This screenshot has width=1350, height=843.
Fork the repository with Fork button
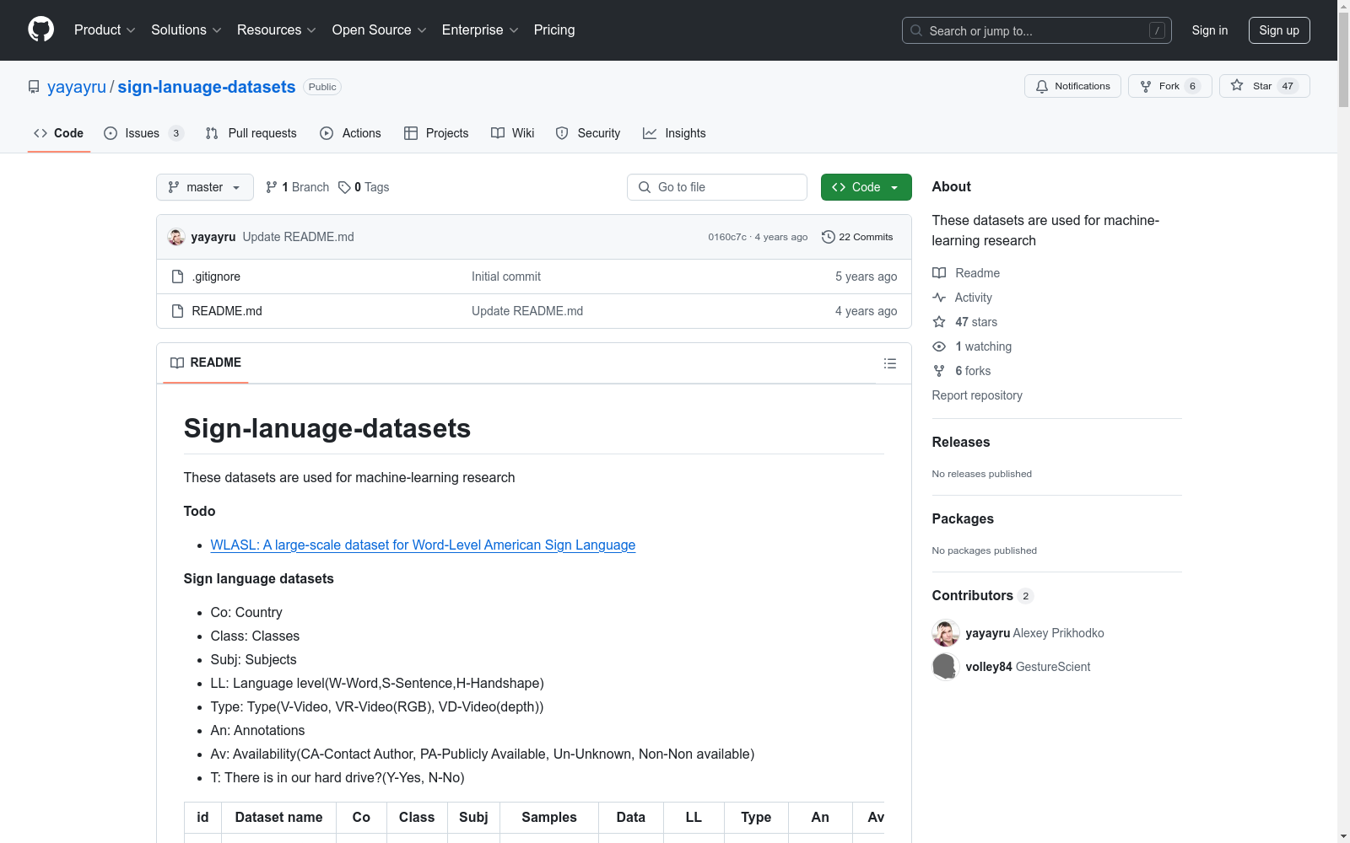tap(1169, 86)
